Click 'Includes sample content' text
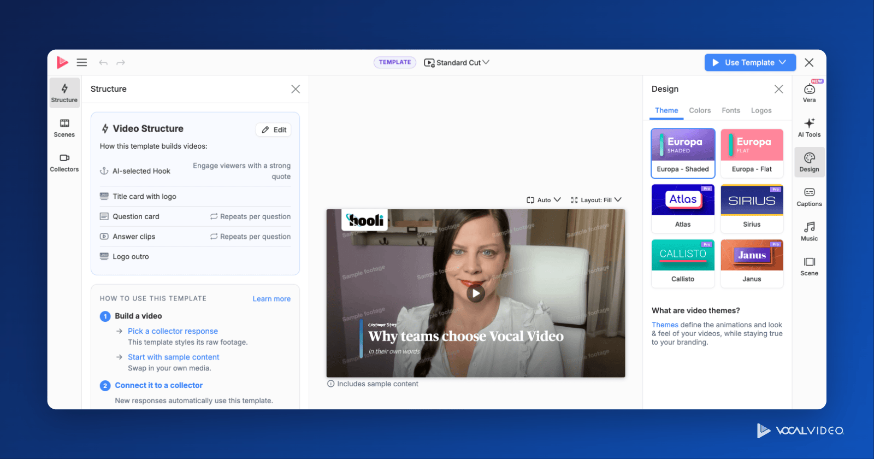Image resolution: width=874 pixels, height=459 pixels. 378,384
